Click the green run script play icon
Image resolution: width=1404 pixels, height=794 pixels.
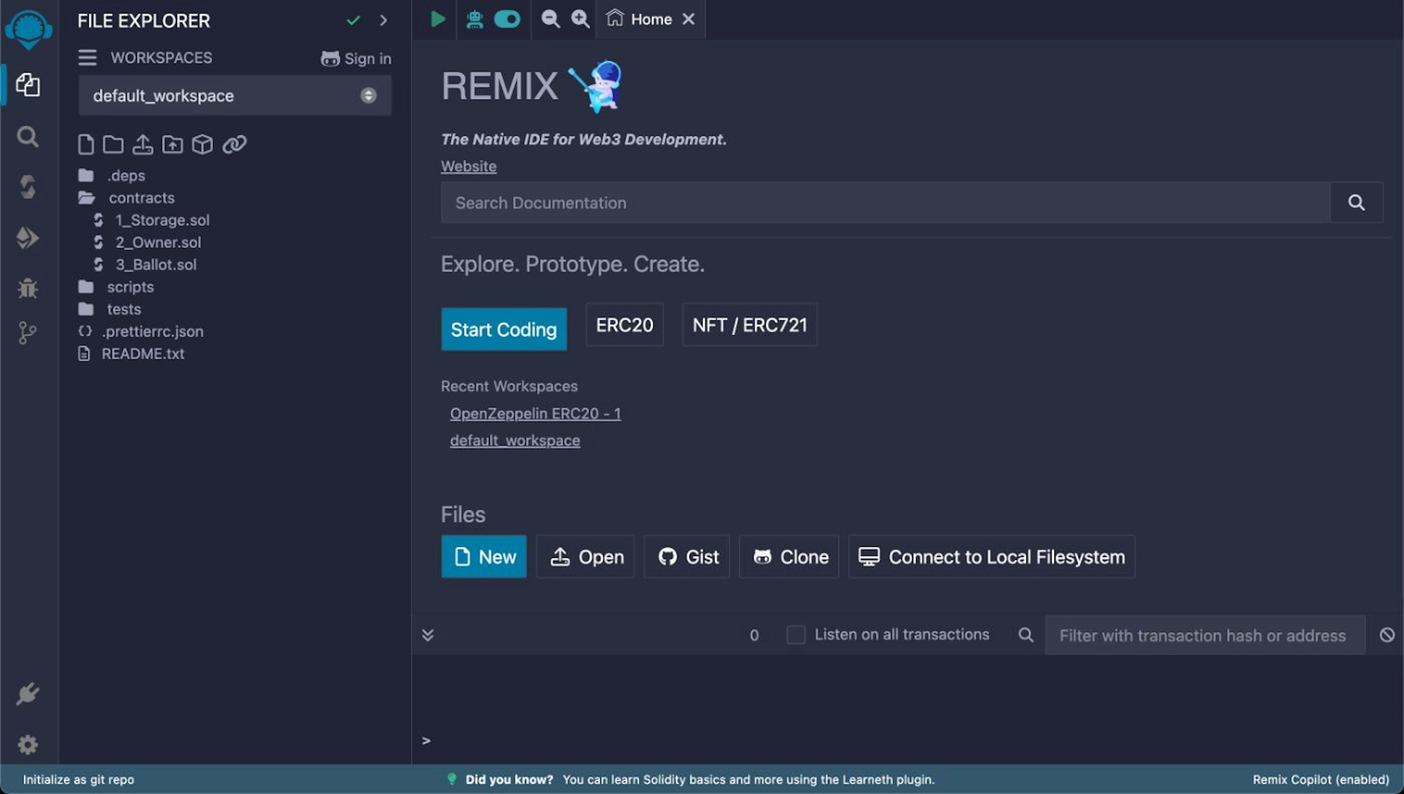tap(438, 19)
